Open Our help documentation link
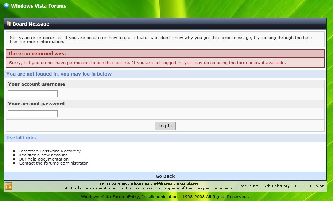The width and height of the screenshot is (333, 201). [43, 159]
